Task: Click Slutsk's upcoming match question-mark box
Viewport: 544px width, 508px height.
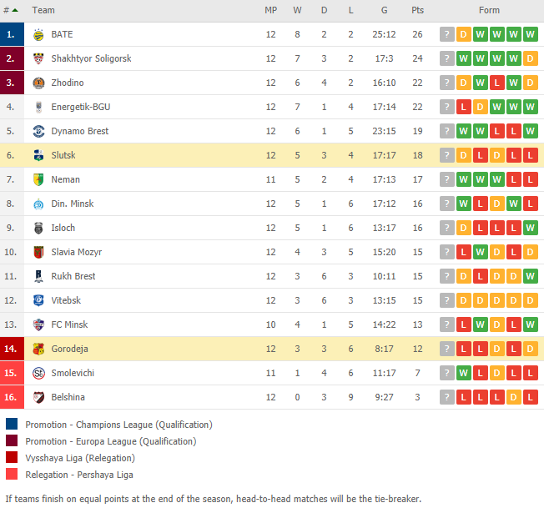Action: point(447,155)
